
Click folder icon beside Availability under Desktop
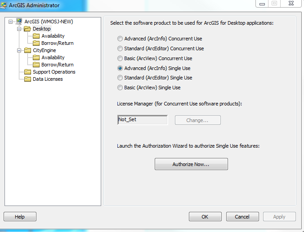tap(36, 36)
